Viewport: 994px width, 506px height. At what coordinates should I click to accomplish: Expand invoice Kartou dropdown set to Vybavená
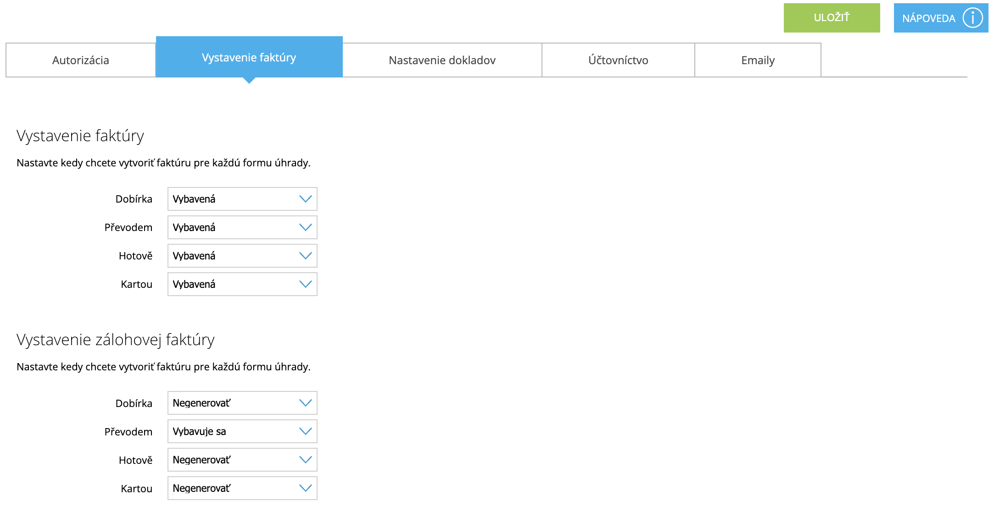242,284
